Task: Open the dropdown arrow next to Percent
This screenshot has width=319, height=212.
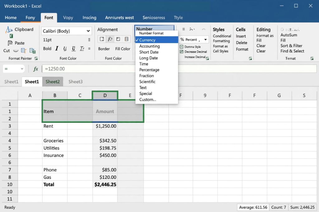Action: pyautogui.click(x=206, y=40)
